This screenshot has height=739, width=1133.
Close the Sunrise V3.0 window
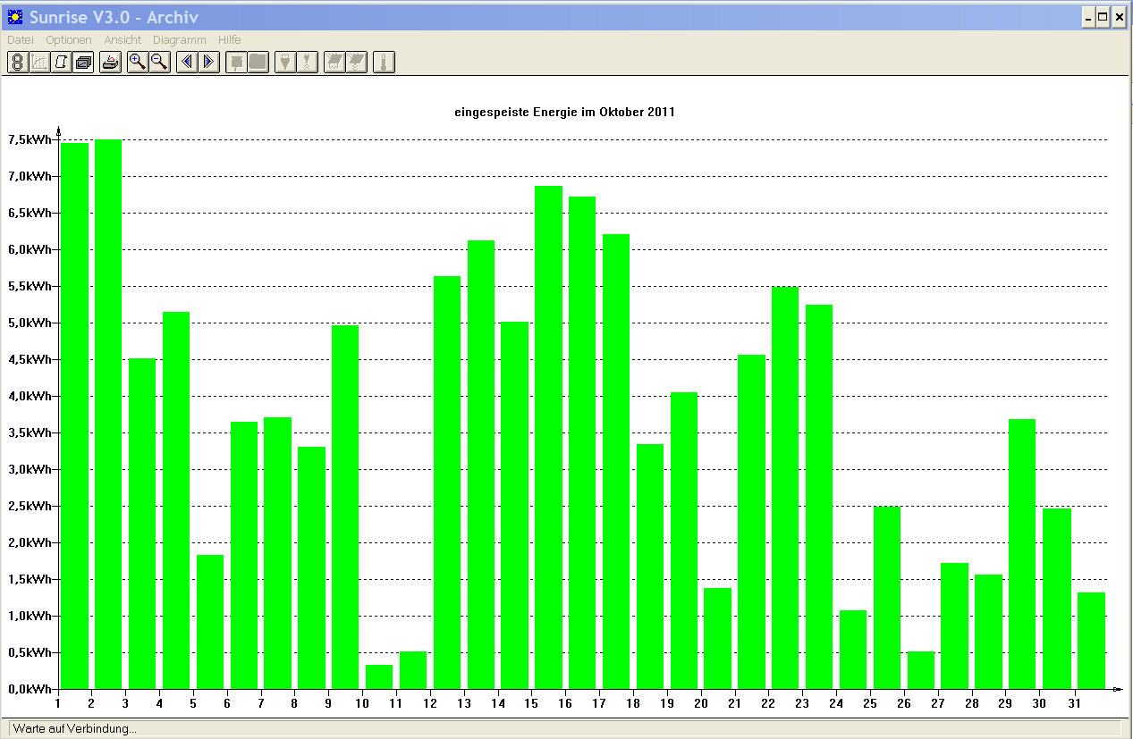tap(1119, 16)
